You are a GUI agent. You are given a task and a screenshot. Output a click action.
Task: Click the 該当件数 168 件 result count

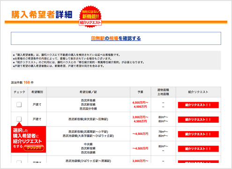[x=22, y=82]
